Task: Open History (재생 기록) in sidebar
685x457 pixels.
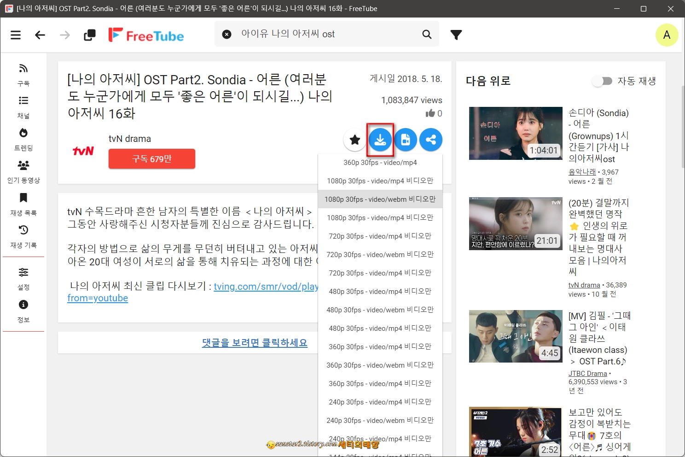Action: pyautogui.click(x=23, y=237)
